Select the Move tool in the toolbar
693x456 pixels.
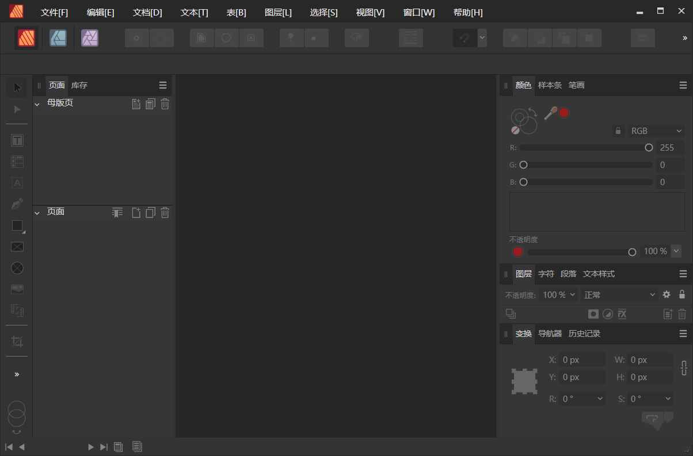[17, 87]
